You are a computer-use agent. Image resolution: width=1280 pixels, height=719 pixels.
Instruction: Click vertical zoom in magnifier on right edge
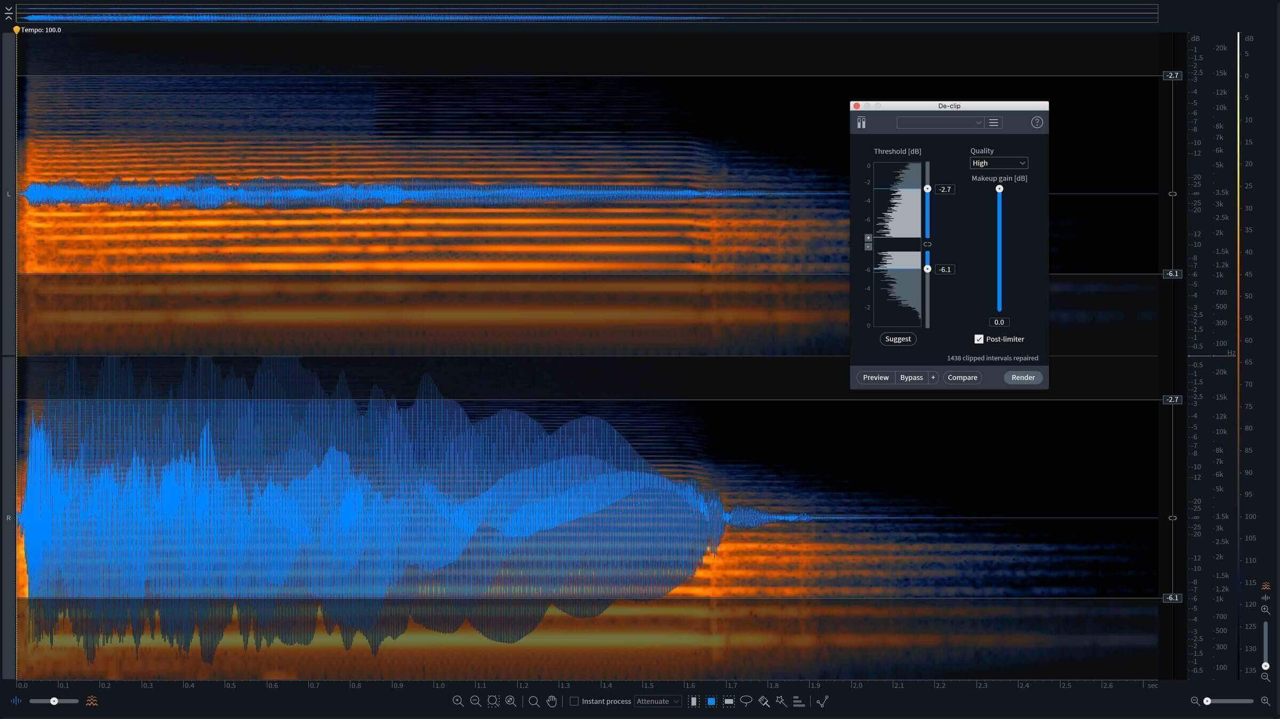point(1265,610)
